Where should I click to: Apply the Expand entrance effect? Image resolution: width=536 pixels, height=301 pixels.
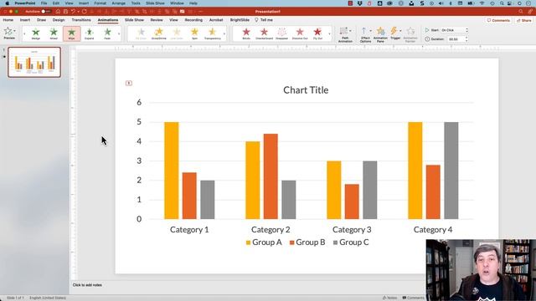tap(90, 33)
